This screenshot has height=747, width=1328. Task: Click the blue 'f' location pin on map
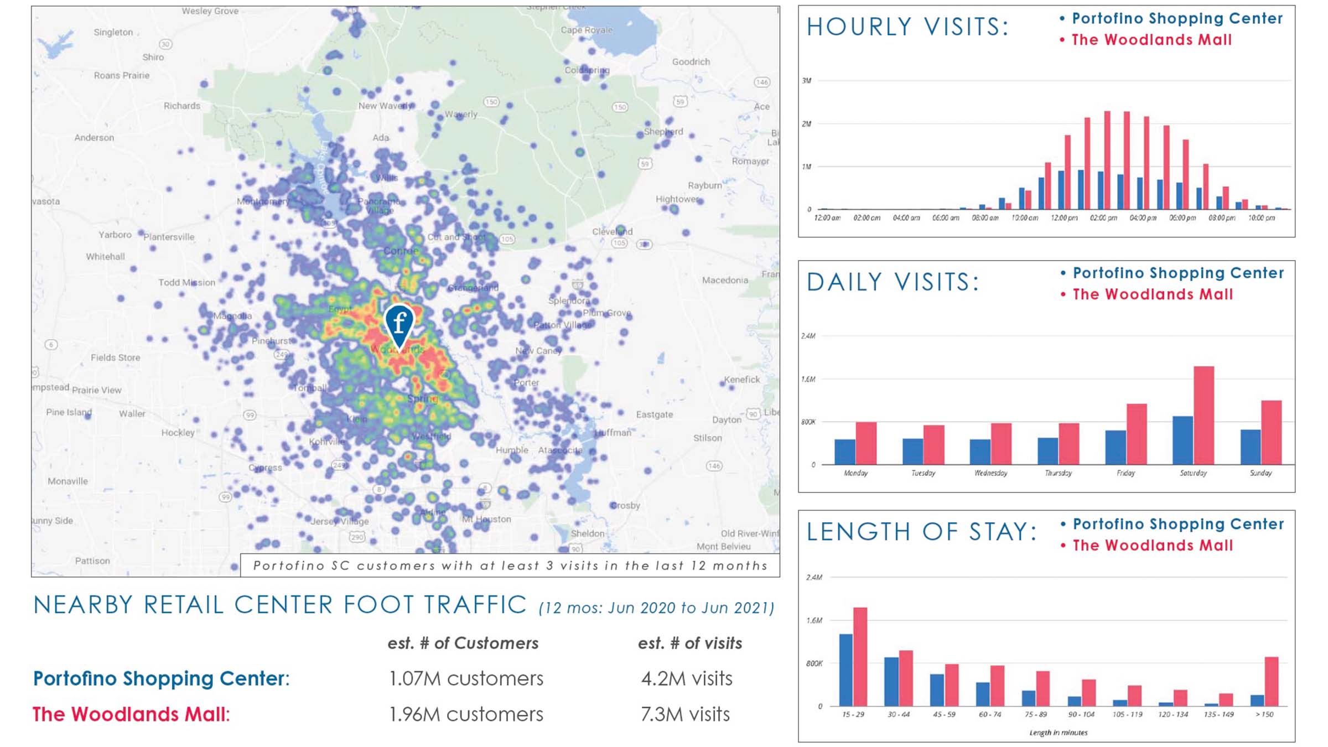pyautogui.click(x=399, y=324)
